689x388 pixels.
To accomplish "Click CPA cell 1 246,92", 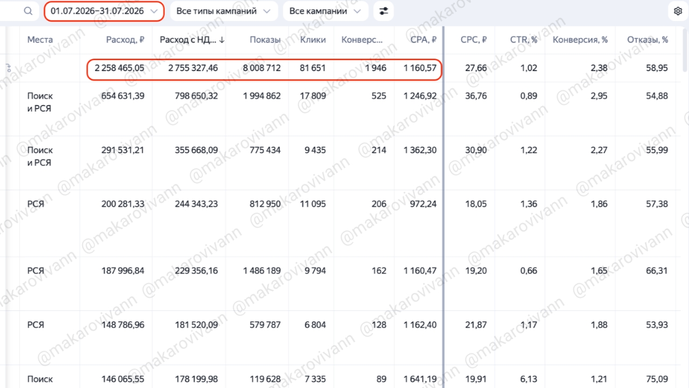I will pyautogui.click(x=420, y=96).
